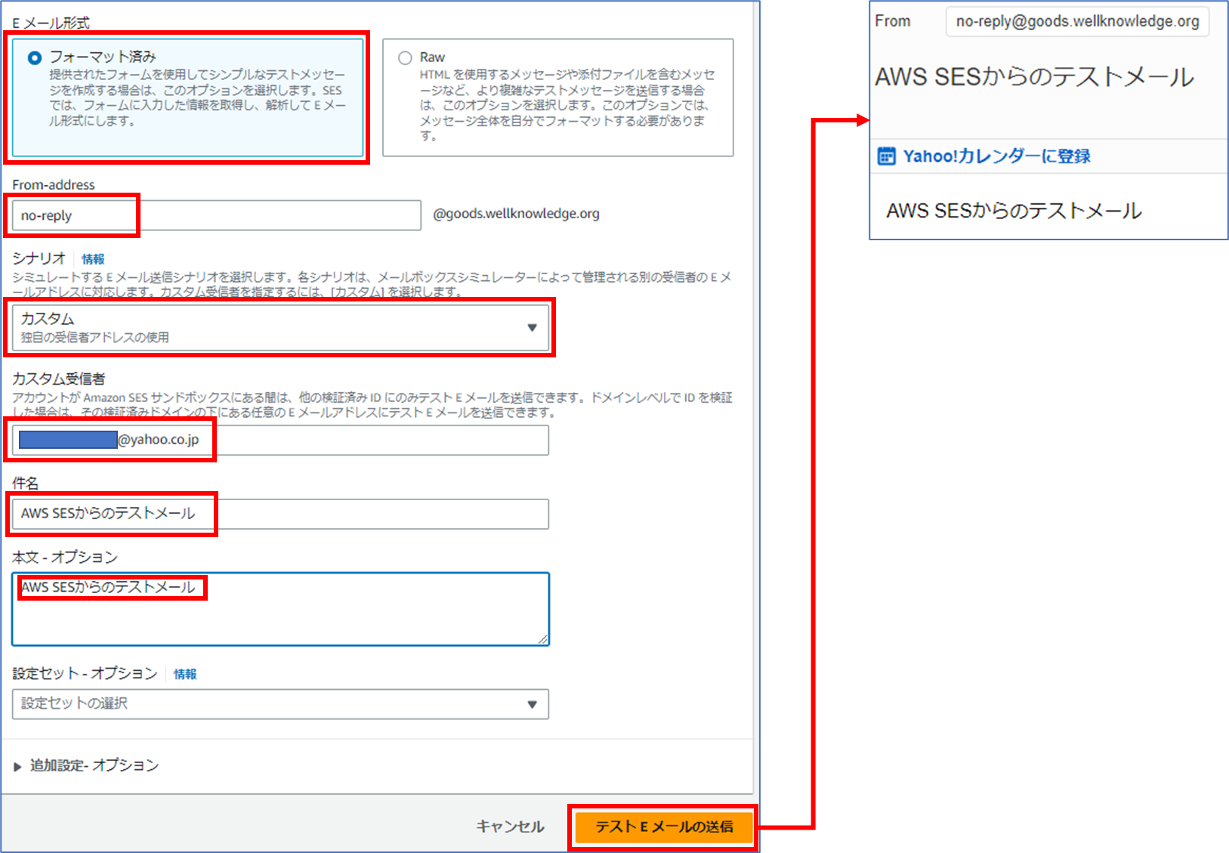Click the From address no-reply@goods.wellknowledge.org in mail
The width and height of the screenshot is (1229, 853).
point(1077,21)
